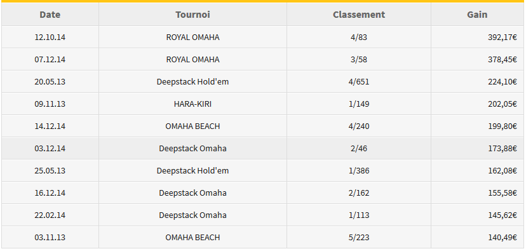526x251 pixels.
Task: Select the 202,05€ gain cell
Action: [477, 104]
